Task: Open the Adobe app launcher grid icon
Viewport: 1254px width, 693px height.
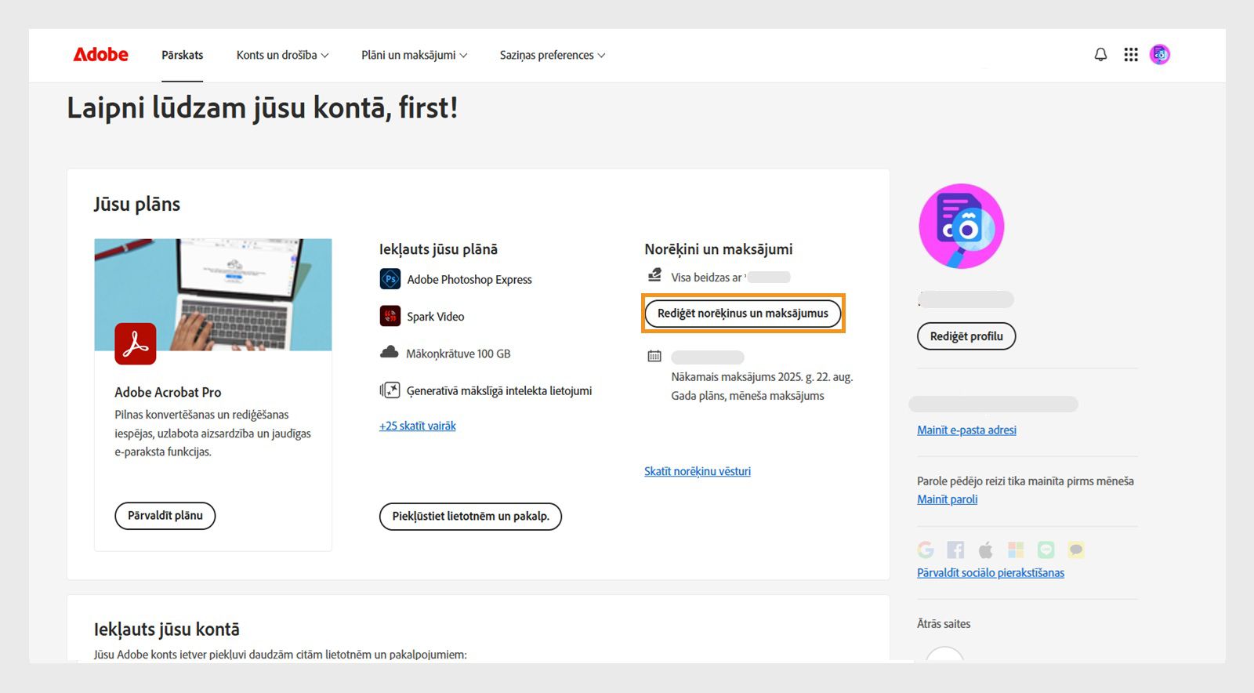Action: 1130,54
